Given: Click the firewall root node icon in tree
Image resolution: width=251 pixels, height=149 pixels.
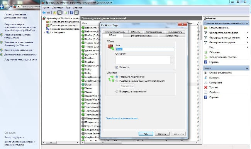Looking at the screenshot, I should [x=44, y=18].
